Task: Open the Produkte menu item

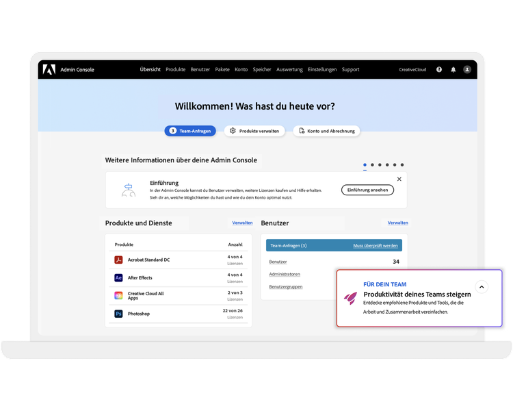Action: (x=175, y=69)
